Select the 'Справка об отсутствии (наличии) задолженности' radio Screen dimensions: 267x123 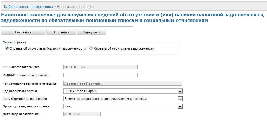7,48
